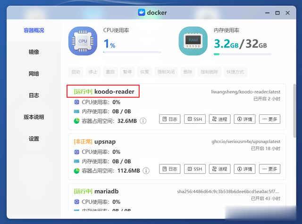Click koodo-reader CPU usage chip icon
Image resolution: width=302 pixels, height=224 pixels.
[x=76, y=102]
